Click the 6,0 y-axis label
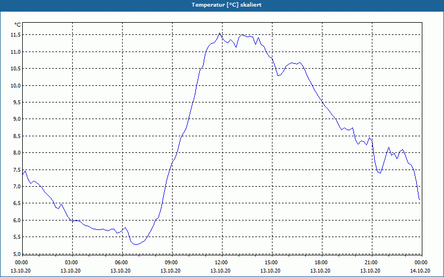 17,220
